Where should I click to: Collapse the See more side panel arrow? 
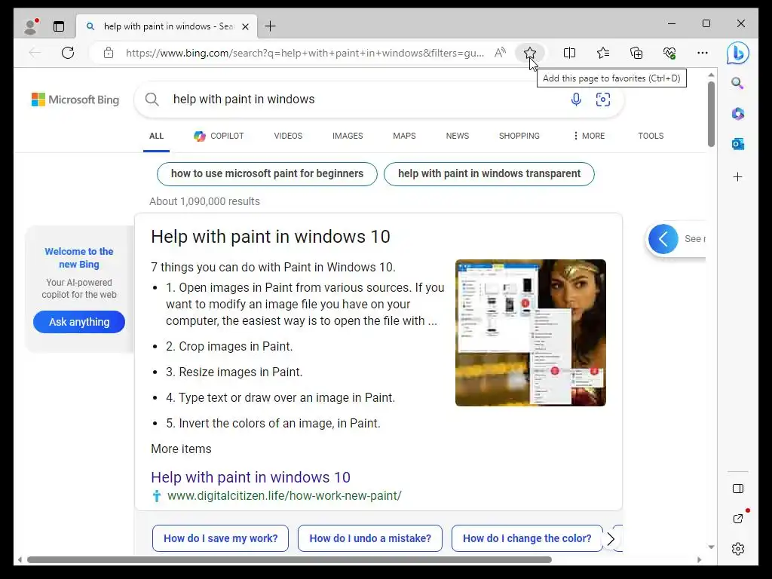pos(663,239)
